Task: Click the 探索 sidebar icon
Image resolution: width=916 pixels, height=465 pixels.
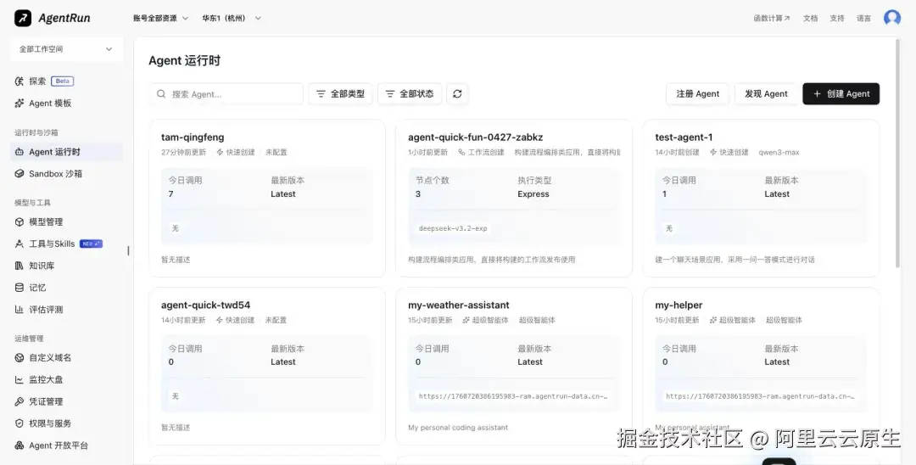Action: click(x=20, y=81)
